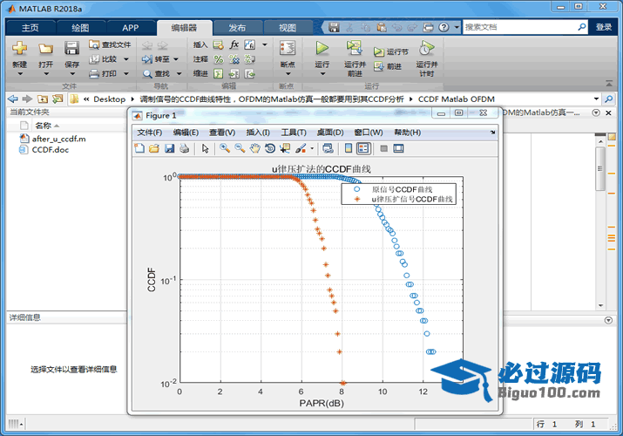This screenshot has width=623, height=436.
Task: Click 运行并前进 Run and Advance icon
Action: pos(354,48)
